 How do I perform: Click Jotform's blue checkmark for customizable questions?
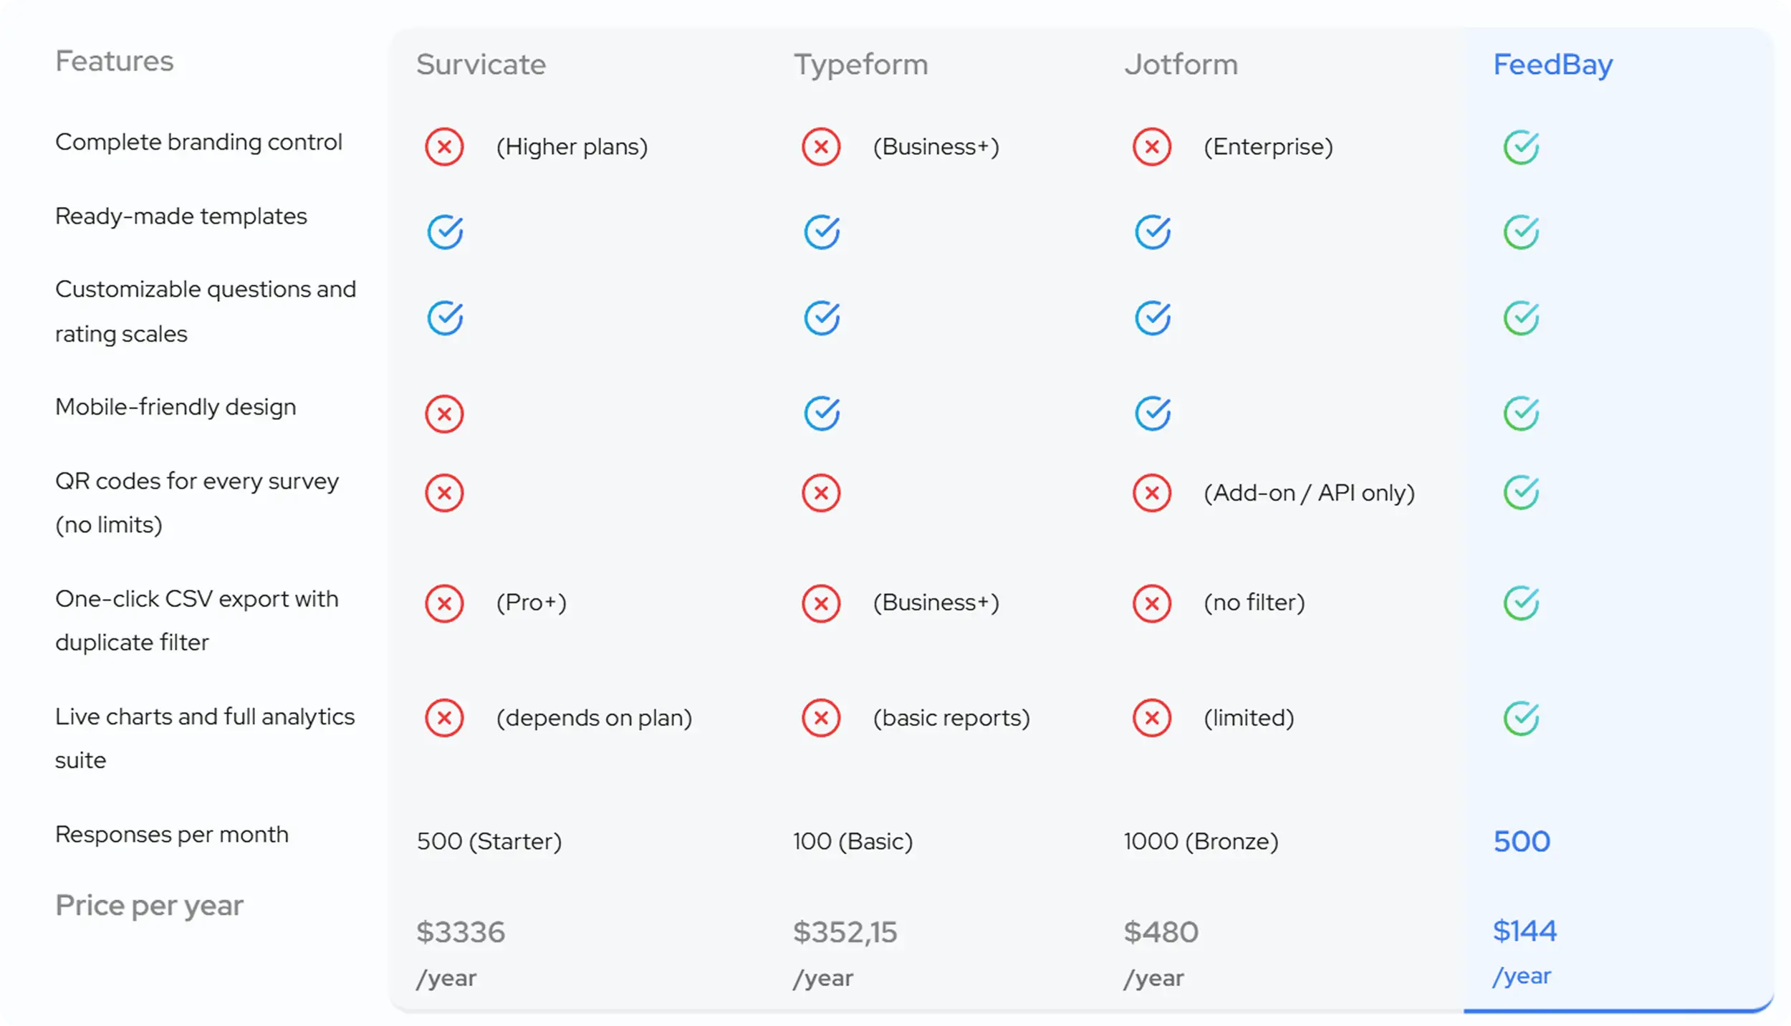(1153, 318)
